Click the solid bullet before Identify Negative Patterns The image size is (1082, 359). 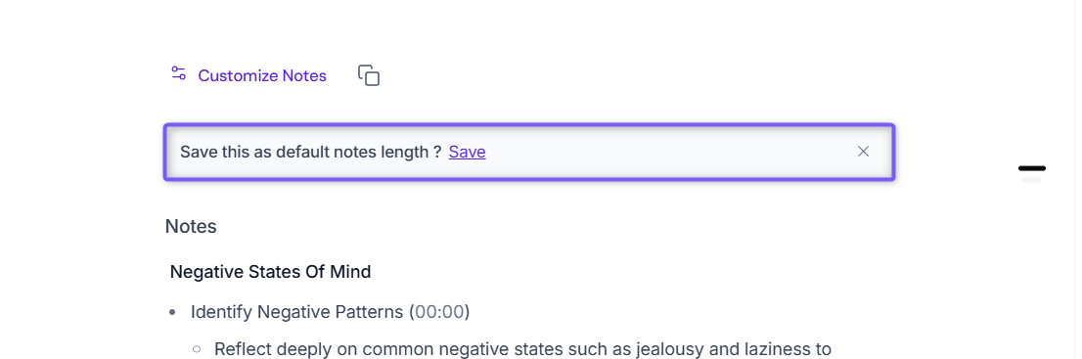pos(173,313)
